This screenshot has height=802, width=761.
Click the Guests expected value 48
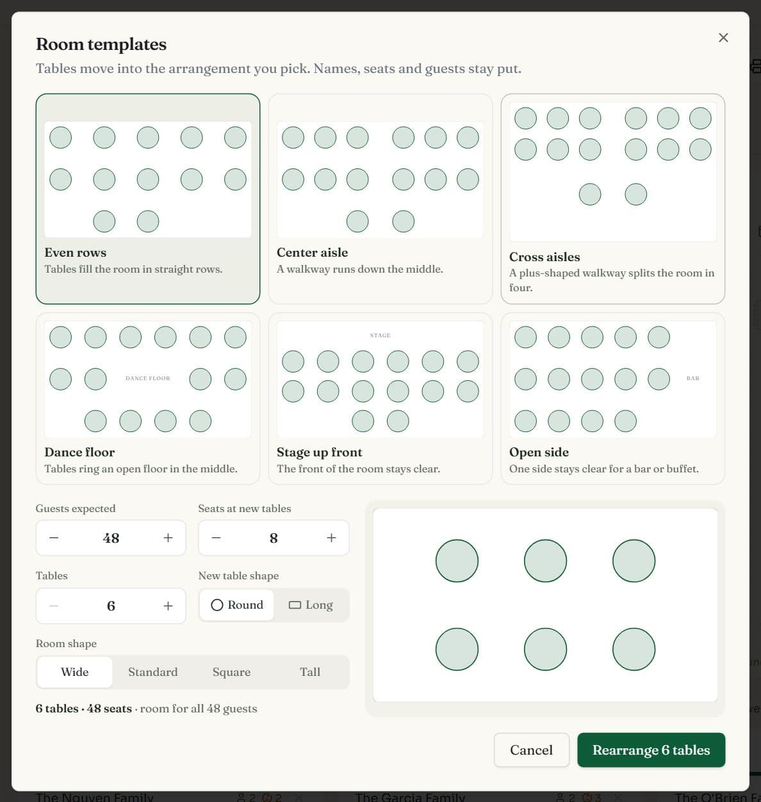pos(111,538)
